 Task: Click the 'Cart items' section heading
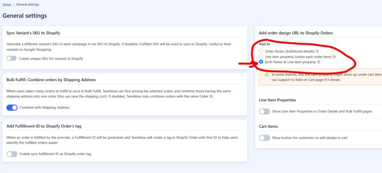268,126
